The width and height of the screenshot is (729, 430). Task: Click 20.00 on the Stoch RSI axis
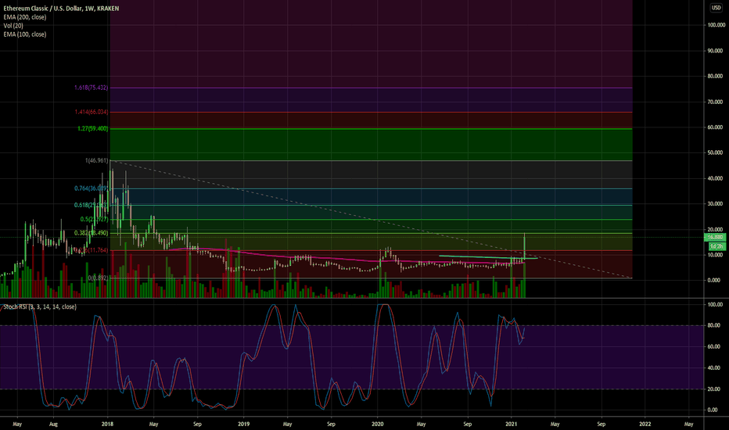[x=715, y=389]
